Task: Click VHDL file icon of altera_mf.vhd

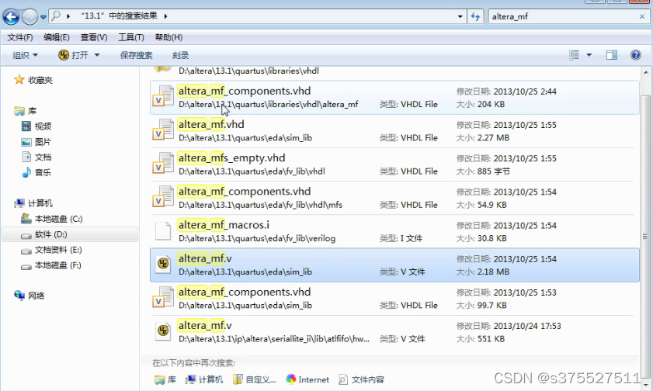Action: 163,130
